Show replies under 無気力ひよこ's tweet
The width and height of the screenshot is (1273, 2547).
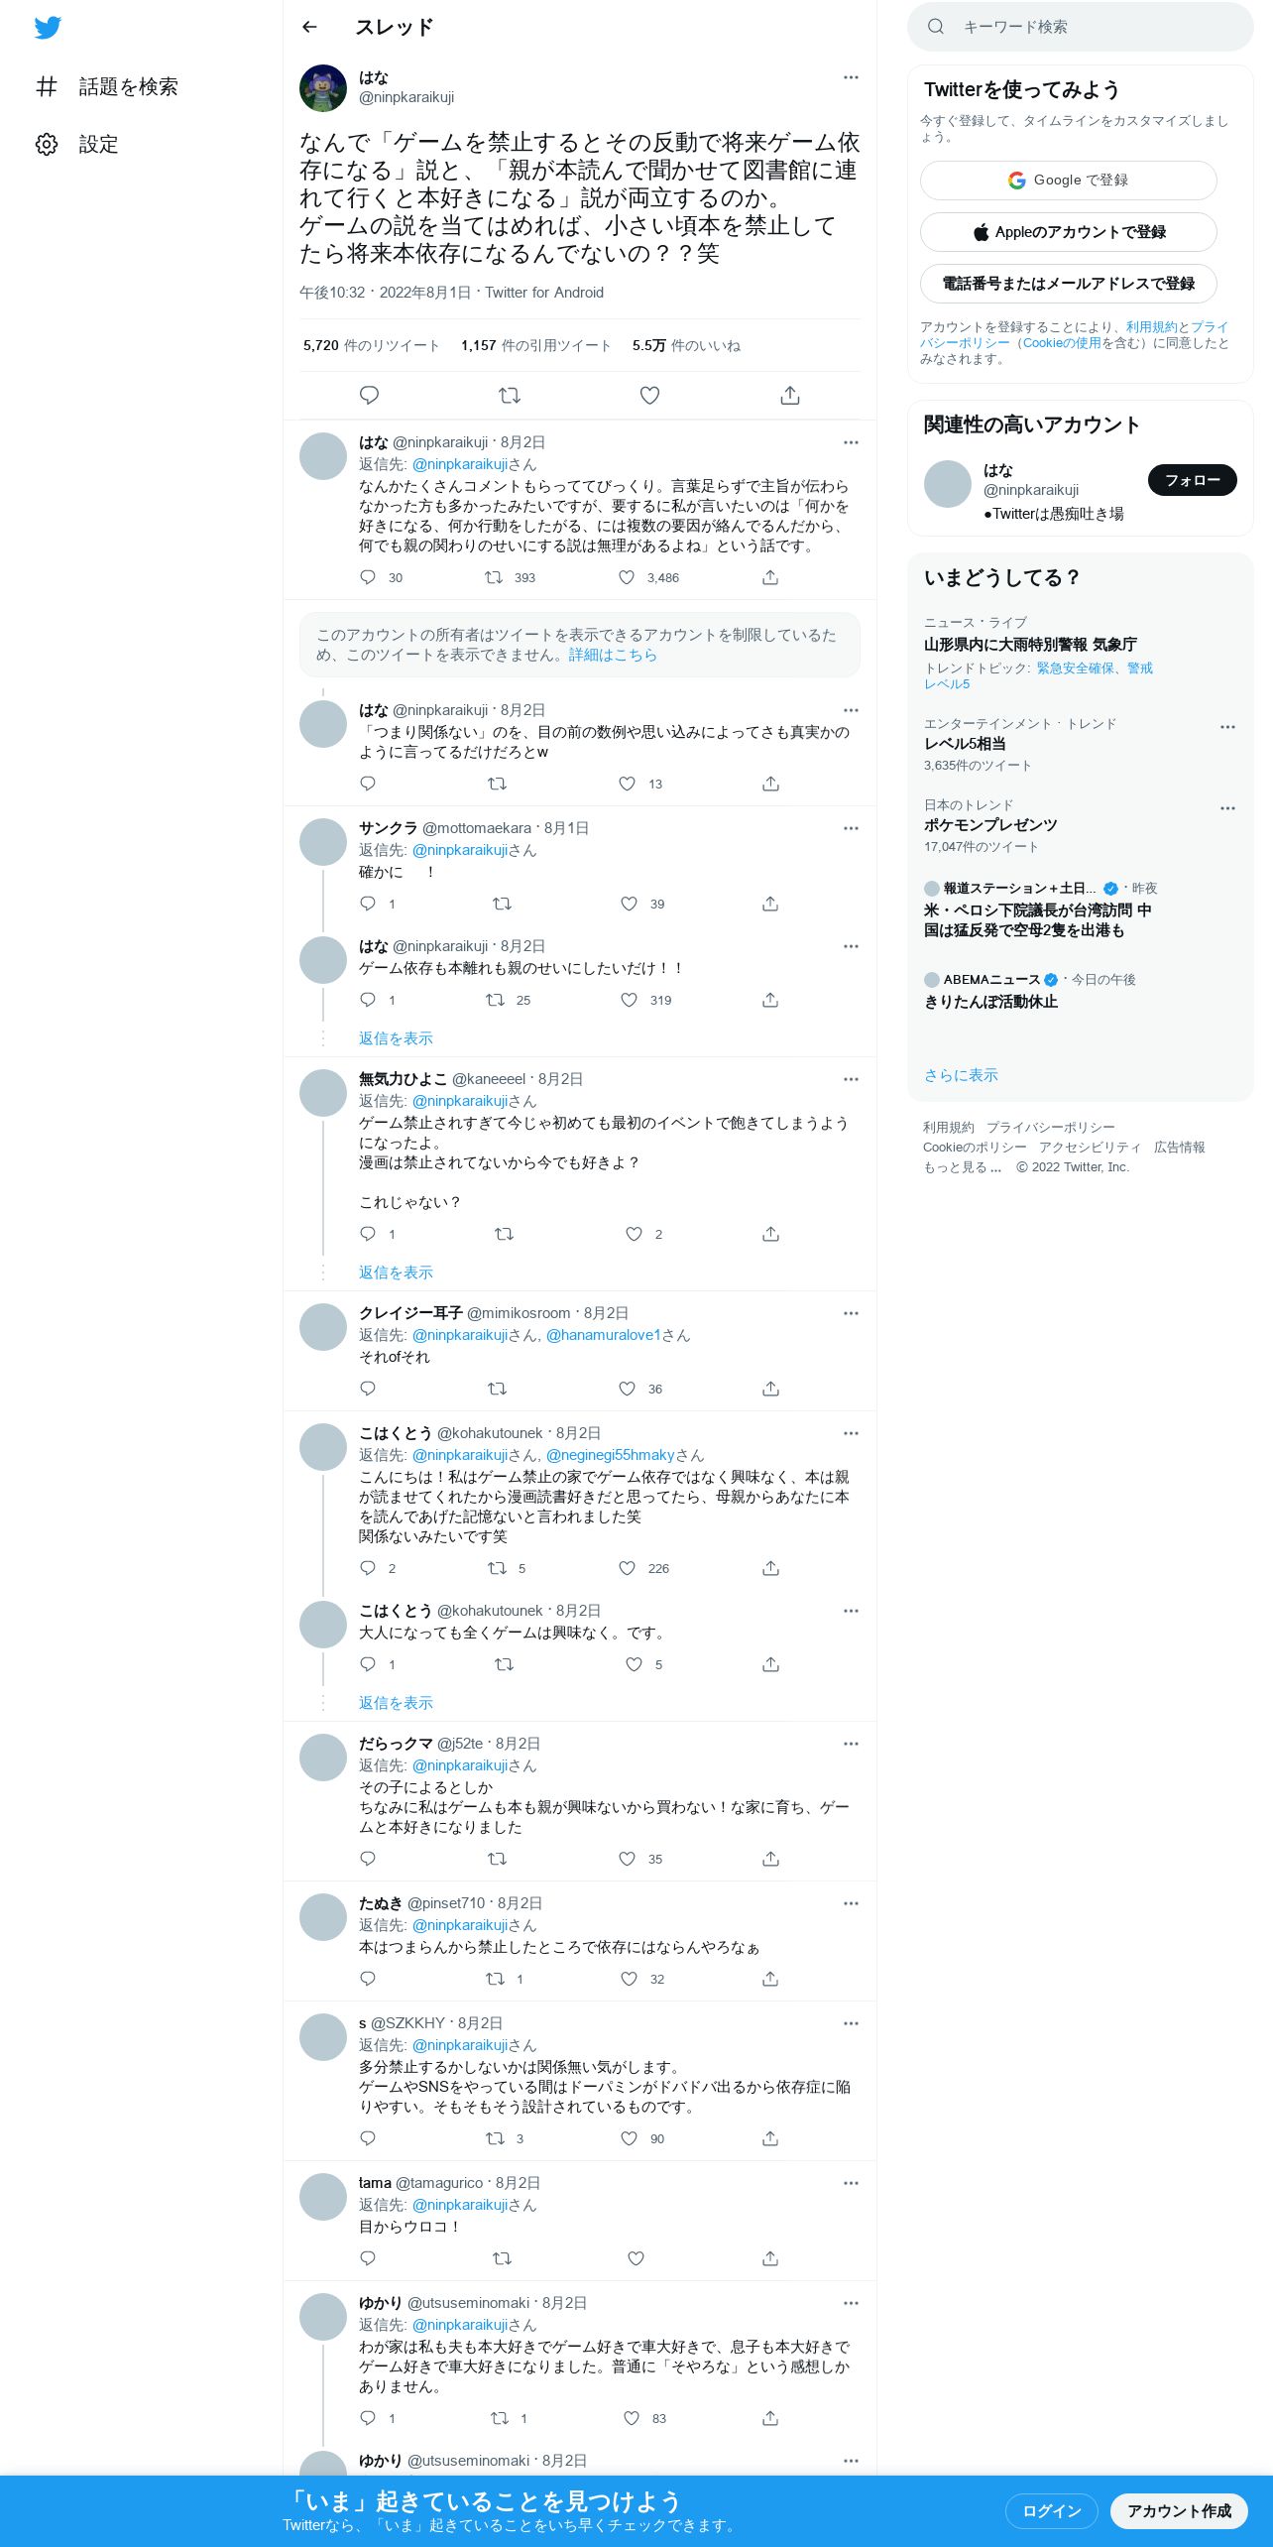coord(396,1273)
